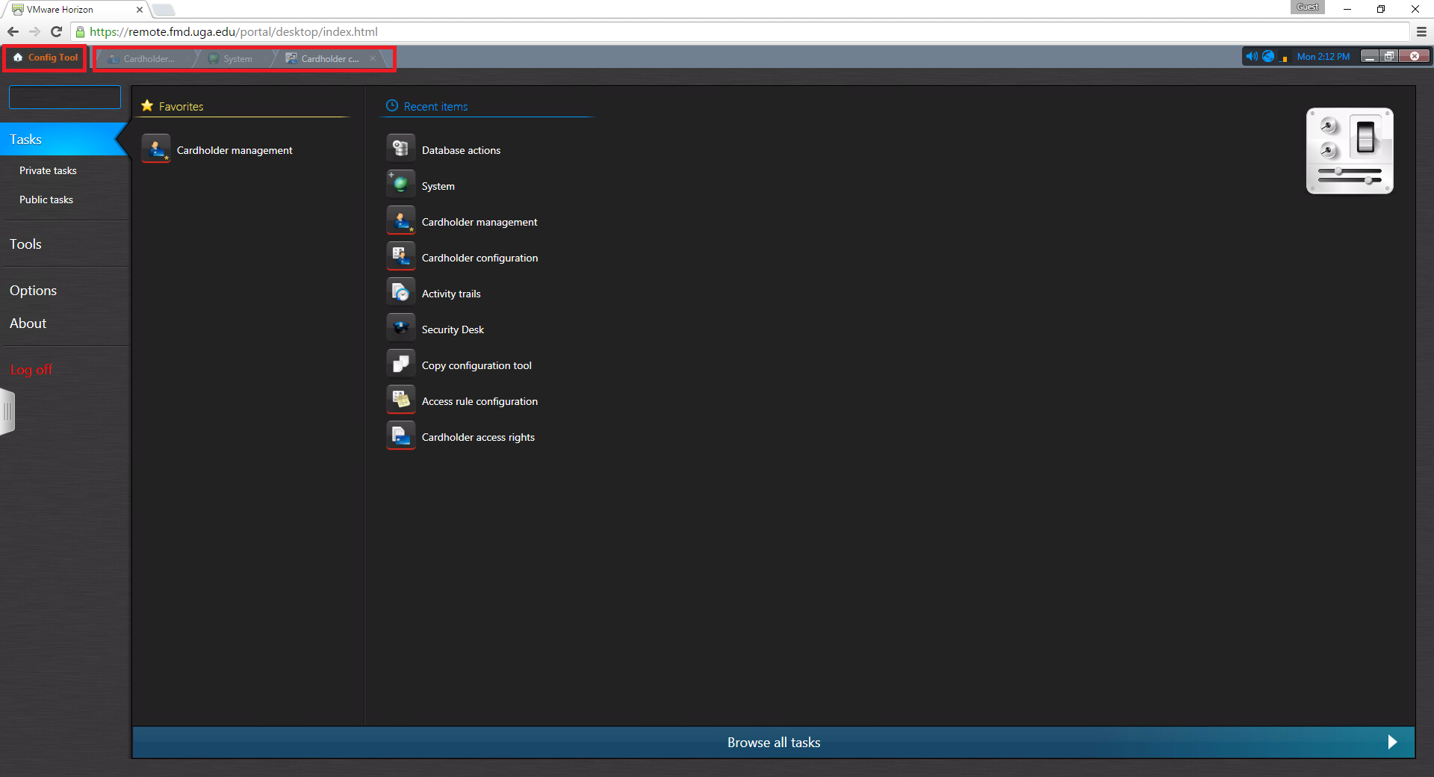The image size is (1434, 777).
Task: Open Database actions from Recent items
Action: pyautogui.click(x=461, y=150)
